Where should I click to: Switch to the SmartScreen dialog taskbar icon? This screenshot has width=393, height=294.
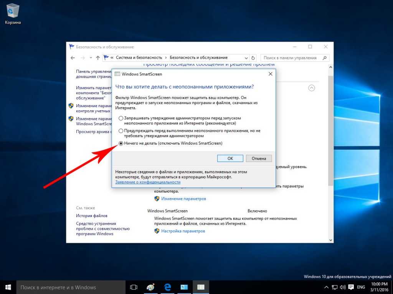(201, 287)
